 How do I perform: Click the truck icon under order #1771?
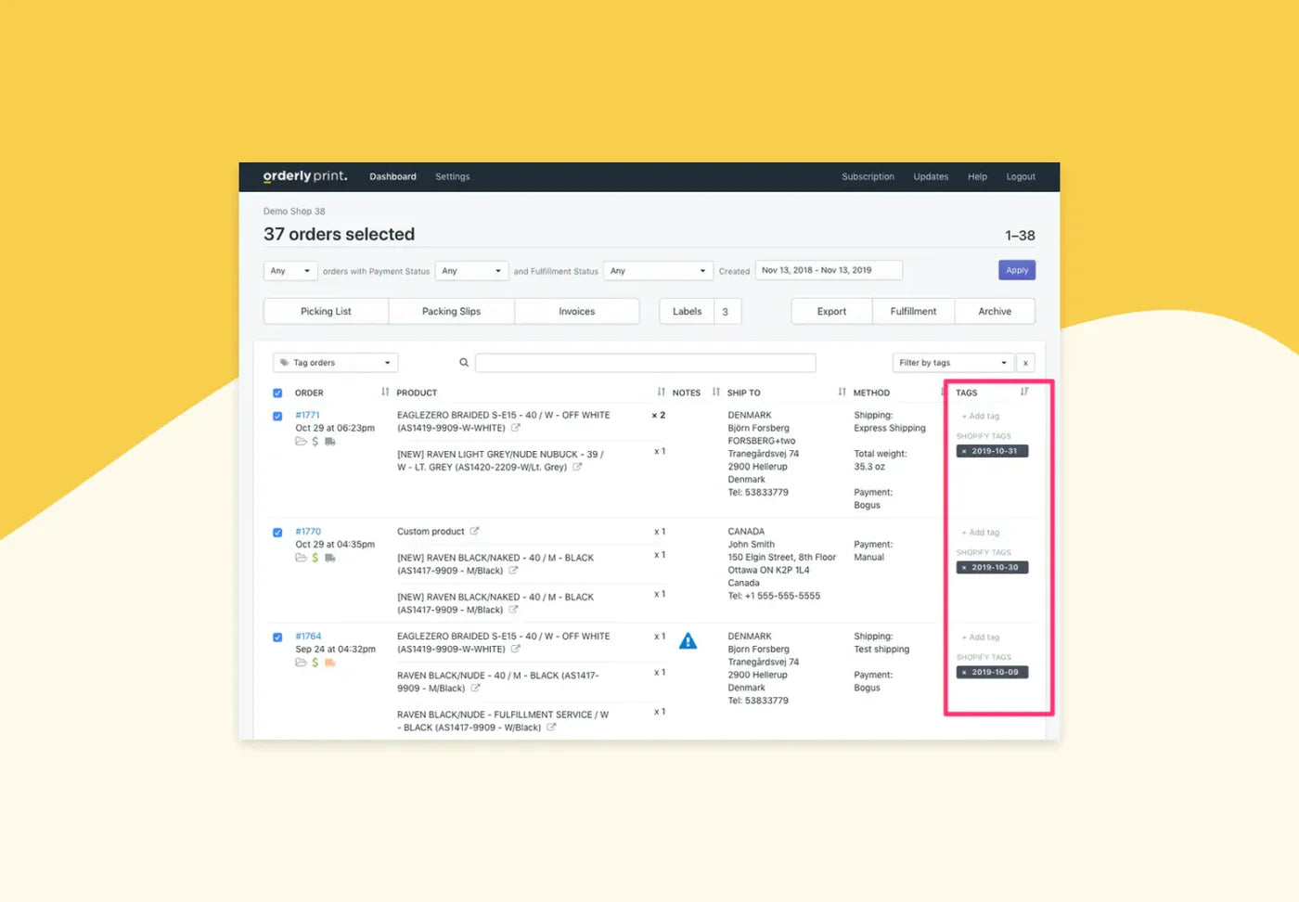point(330,442)
